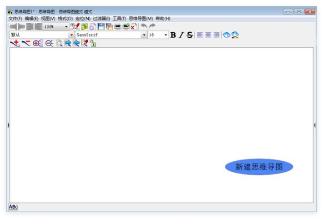Screen dimensions: 323x218
Task: Click the green padlock encryption icon
Action: pyautogui.click(x=93, y=44)
